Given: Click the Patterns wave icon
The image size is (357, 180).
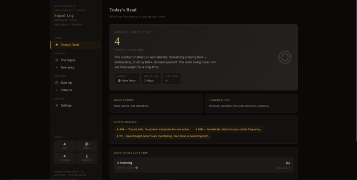Looking at the screenshot, I should coord(57,90).
